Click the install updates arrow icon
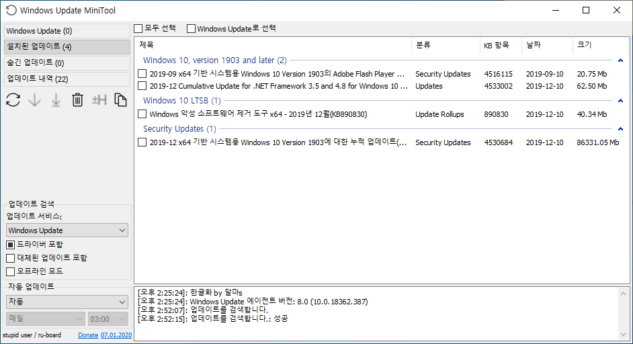The width and height of the screenshot is (633, 344). (x=56, y=100)
